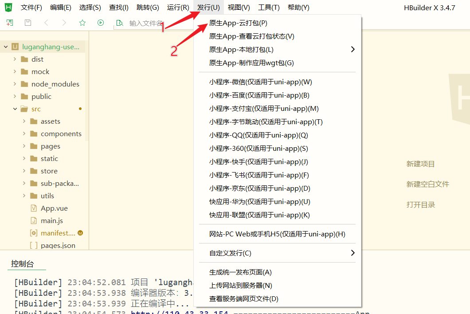The image size is (470, 314).
Task: Expand the mock folder chevron
Action: (15, 71)
